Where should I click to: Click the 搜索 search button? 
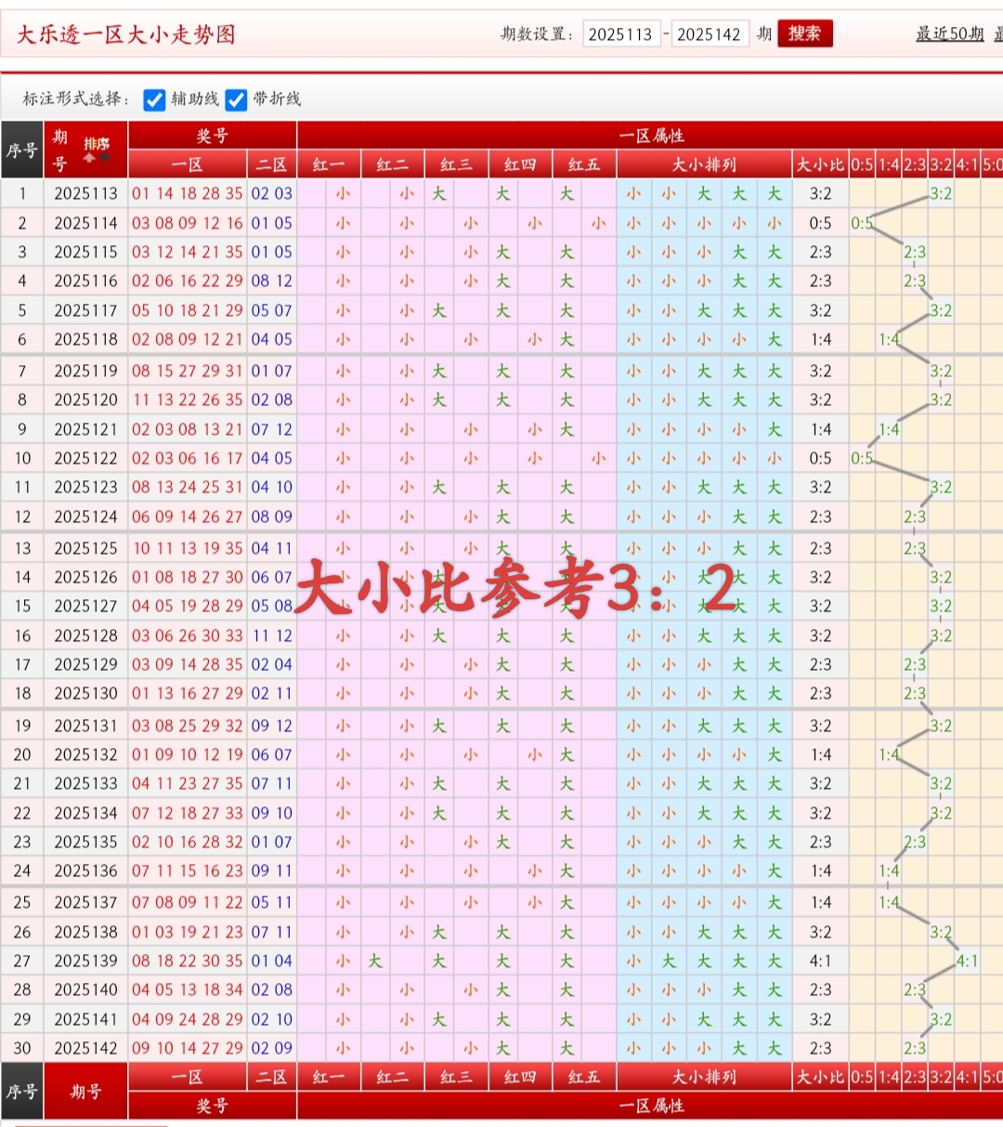point(804,33)
